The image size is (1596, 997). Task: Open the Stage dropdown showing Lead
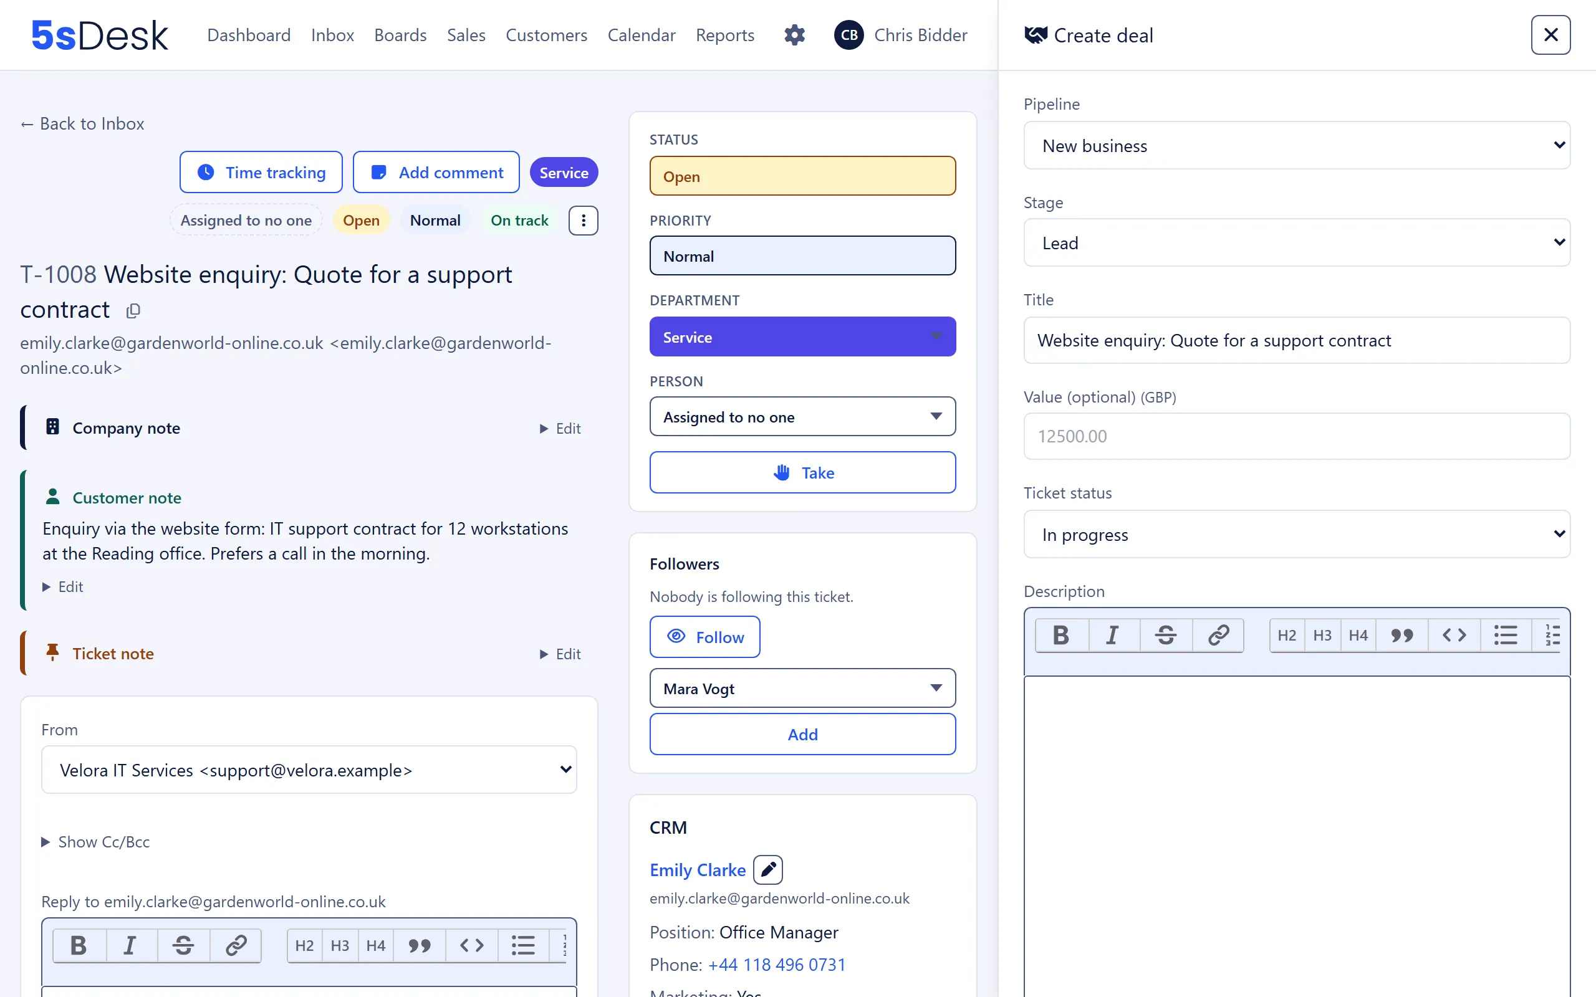point(1297,242)
